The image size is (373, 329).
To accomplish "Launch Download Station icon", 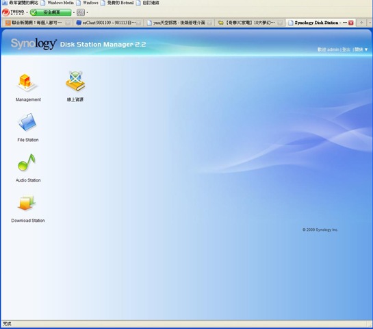I will (27, 203).
